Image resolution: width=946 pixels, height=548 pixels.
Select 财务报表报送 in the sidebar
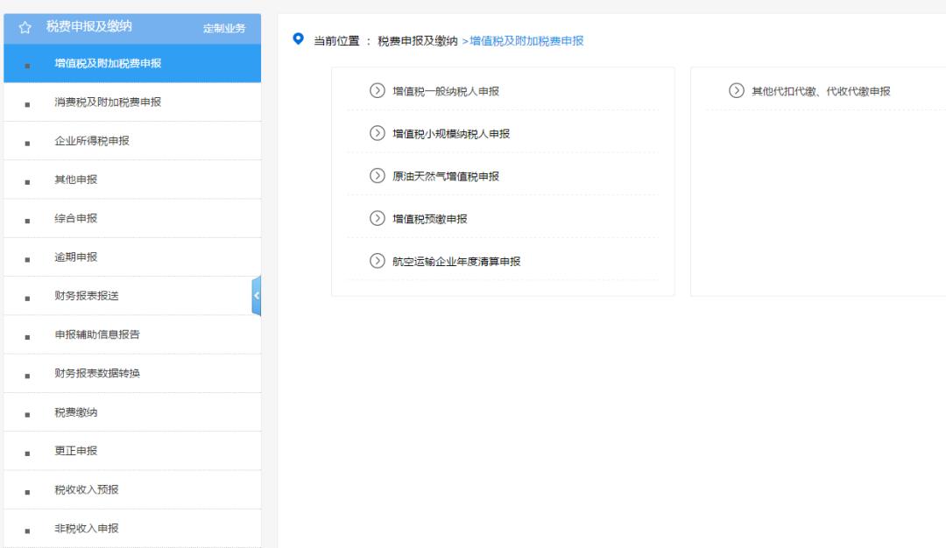pos(84,295)
